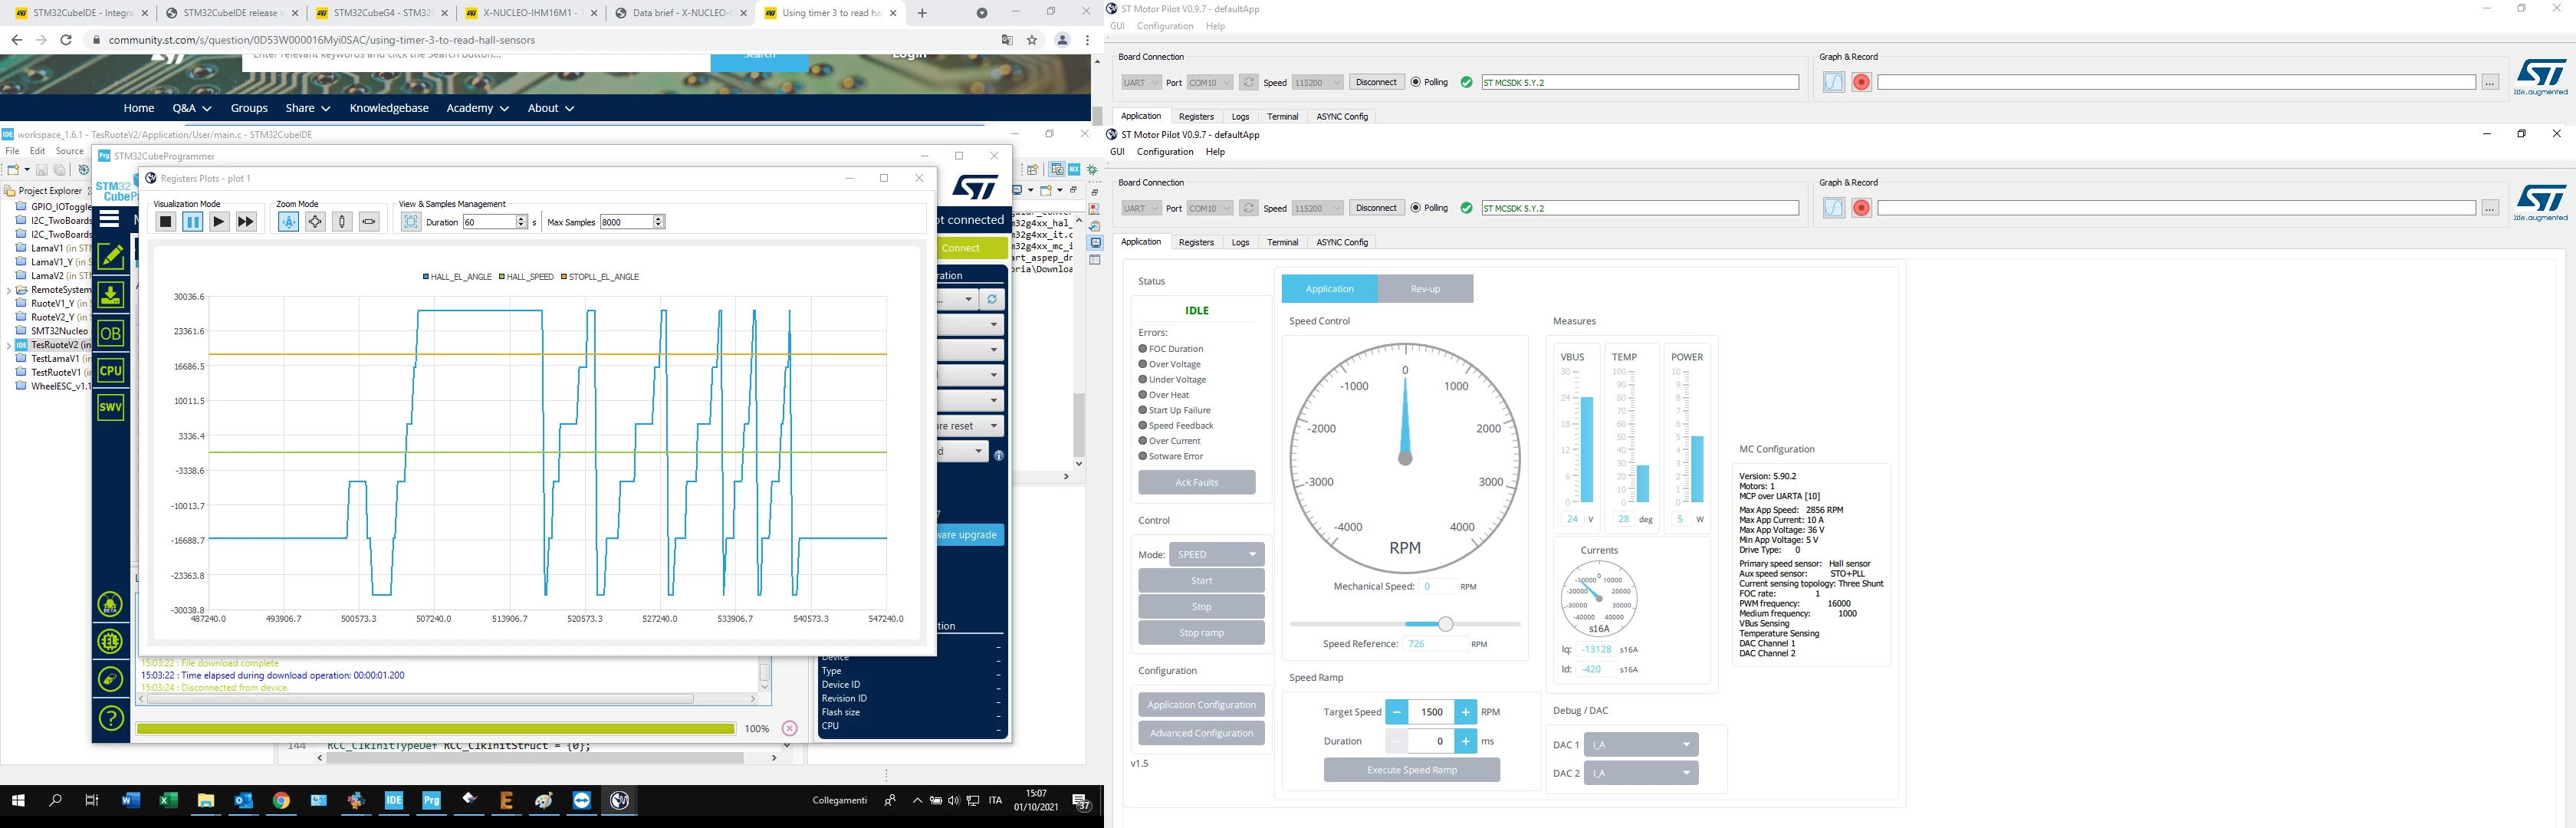Image resolution: width=2576 pixels, height=828 pixels.
Task: Click fast-forward in Visualization Mode
Action: tap(246, 222)
